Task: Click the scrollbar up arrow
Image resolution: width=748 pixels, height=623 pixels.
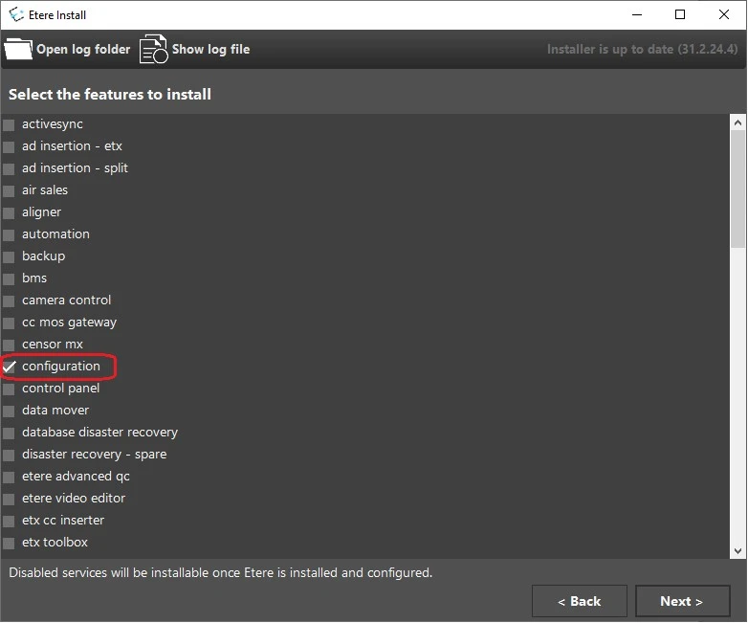Action: (x=737, y=122)
